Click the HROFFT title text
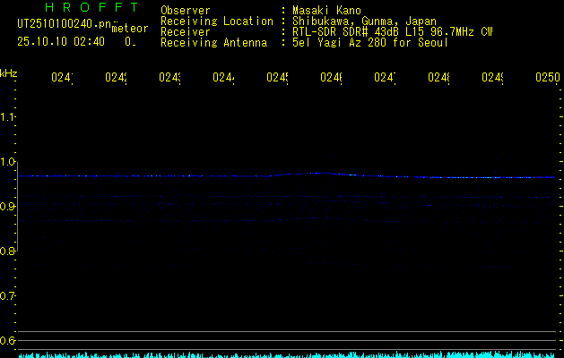This screenshot has width=564, height=358. (85, 8)
